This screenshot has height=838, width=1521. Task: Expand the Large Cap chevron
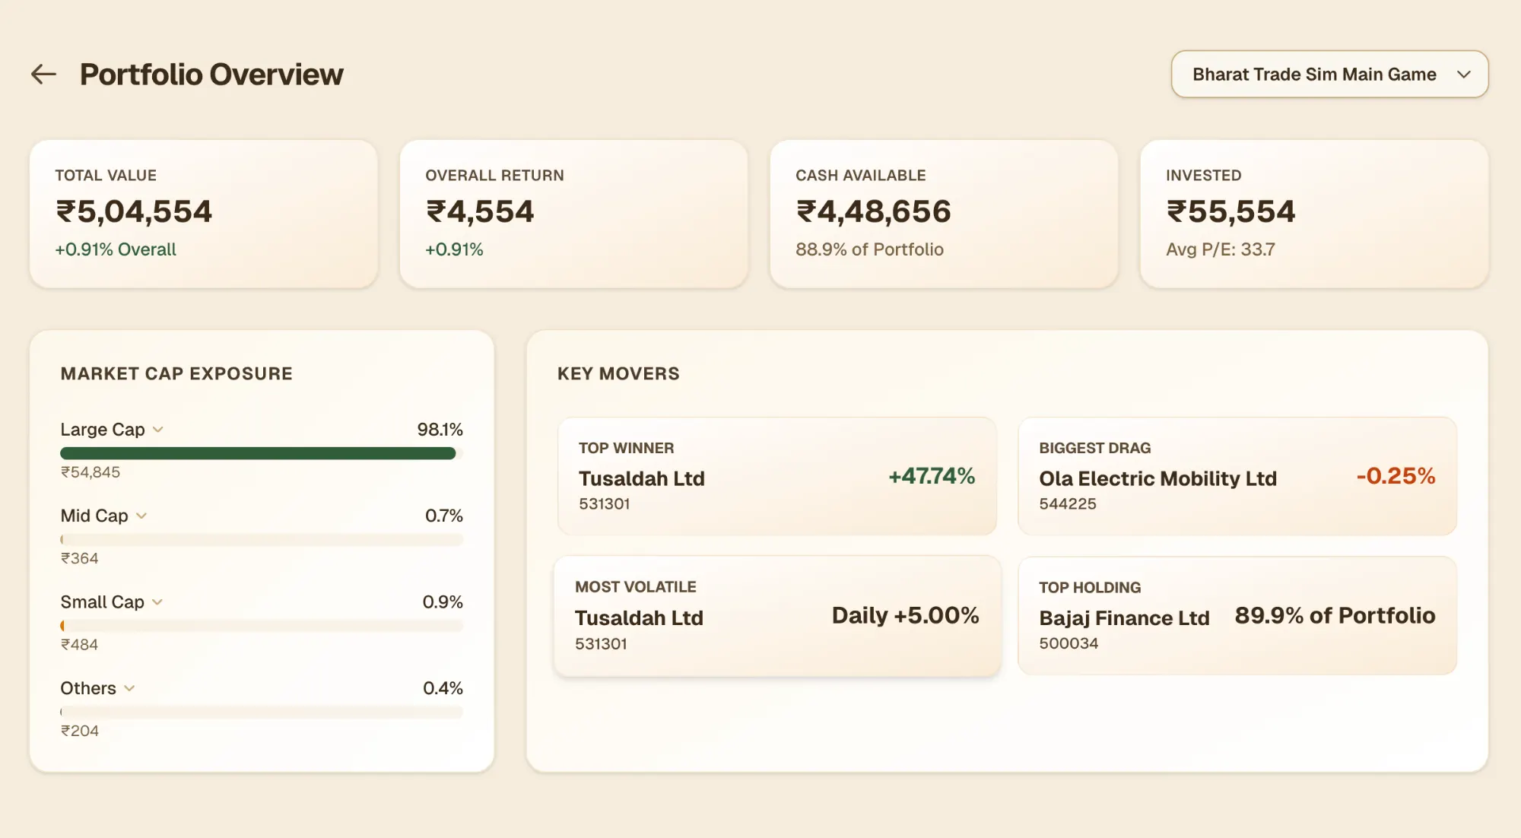(x=158, y=430)
